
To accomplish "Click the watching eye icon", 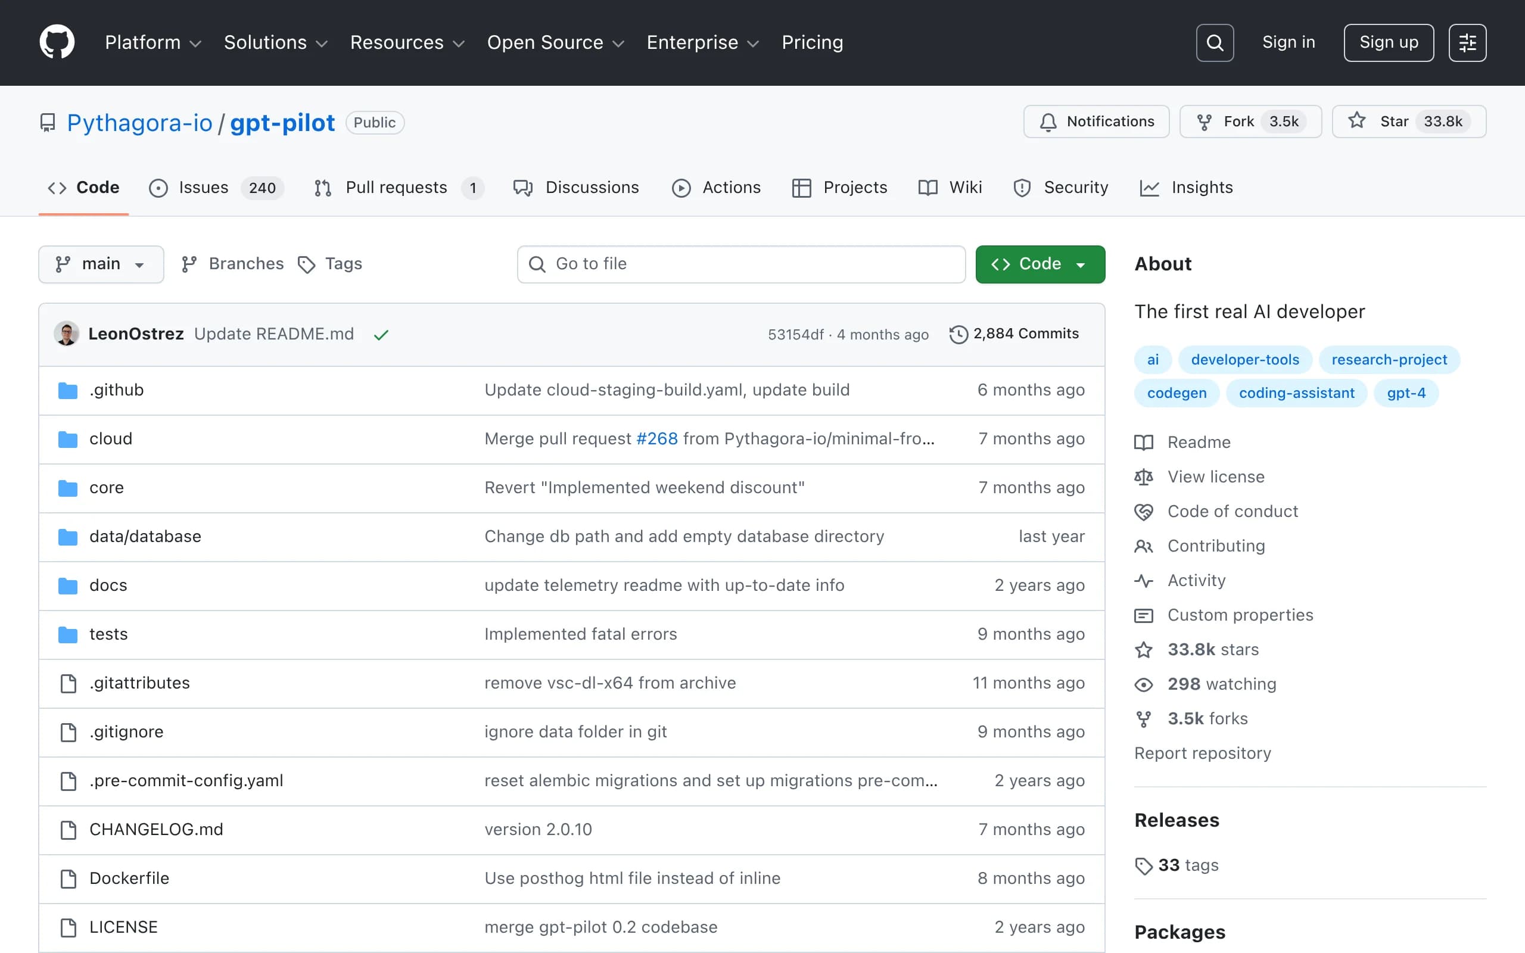I will [x=1144, y=684].
